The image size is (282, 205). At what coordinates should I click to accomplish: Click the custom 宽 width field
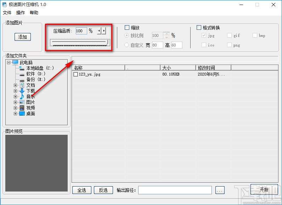[x=158, y=45]
